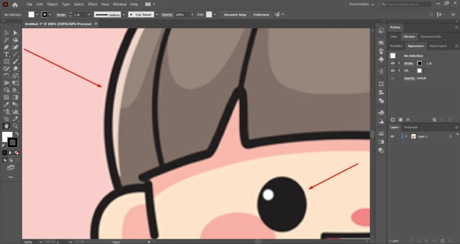Expand Stroke row in Appearance panel
Image resolution: width=460 pixels, height=244 pixels.
tap(399, 63)
